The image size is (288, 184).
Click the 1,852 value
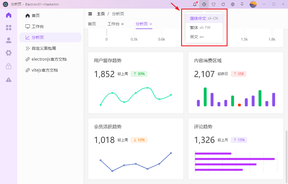104,74
